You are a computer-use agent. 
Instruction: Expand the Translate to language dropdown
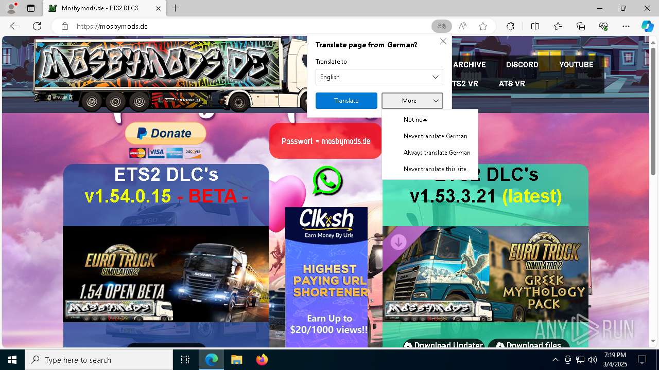379,77
